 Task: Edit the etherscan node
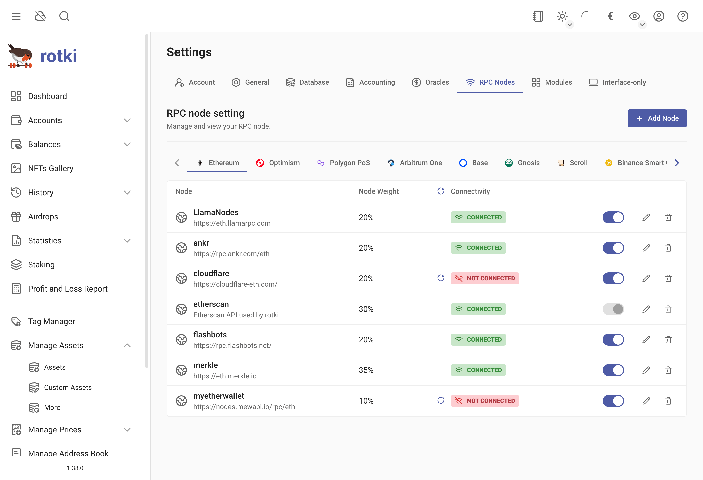646,309
